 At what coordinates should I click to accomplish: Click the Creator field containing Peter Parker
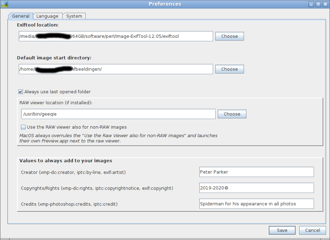click(257, 172)
